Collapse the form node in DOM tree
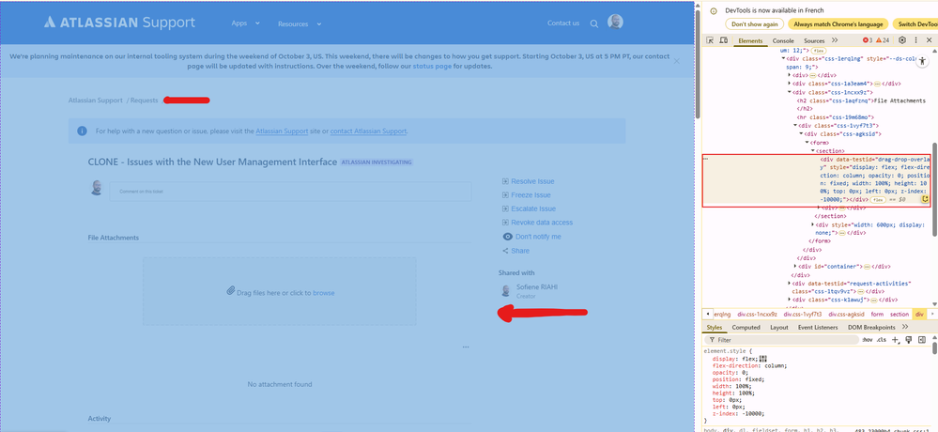938x432 pixels. tap(807, 143)
